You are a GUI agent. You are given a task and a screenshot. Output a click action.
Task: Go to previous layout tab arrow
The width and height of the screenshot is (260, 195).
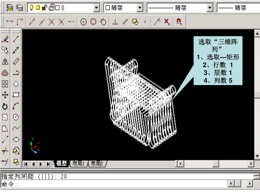tap(33, 164)
